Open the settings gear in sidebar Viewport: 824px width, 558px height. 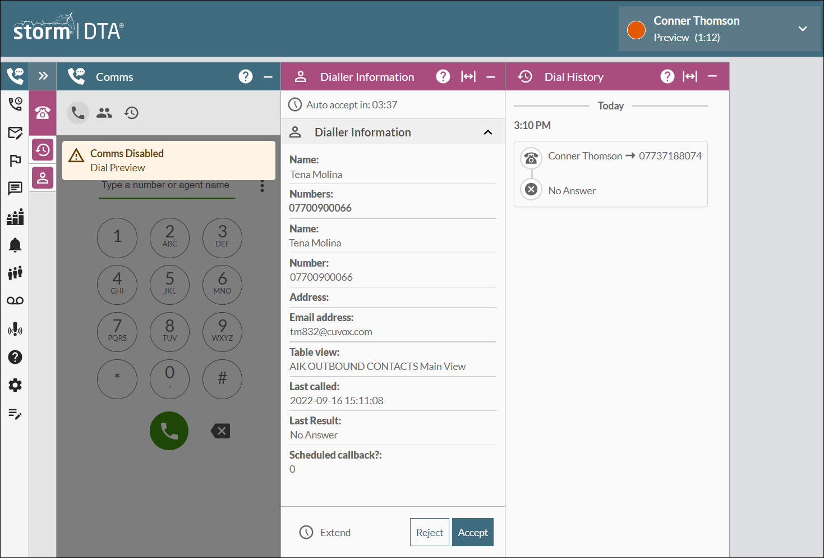[15, 385]
